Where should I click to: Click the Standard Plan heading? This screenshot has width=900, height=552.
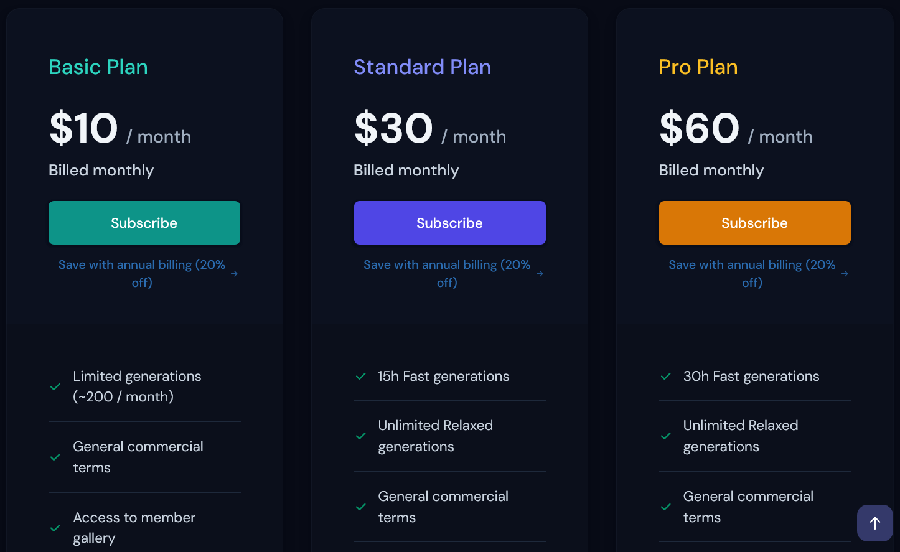pyautogui.click(x=422, y=67)
